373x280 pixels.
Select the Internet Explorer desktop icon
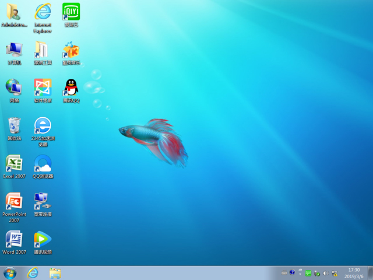click(43, 12)
